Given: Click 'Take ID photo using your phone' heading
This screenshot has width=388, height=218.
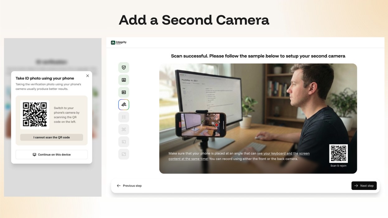Looking at the screenshot, I should tap(45, 78).
